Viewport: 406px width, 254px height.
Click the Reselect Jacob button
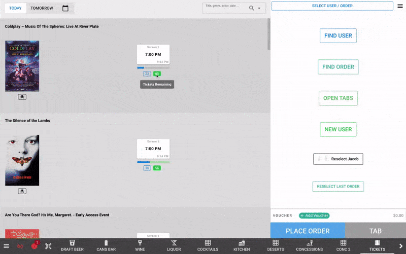click(x=338, y=159)
